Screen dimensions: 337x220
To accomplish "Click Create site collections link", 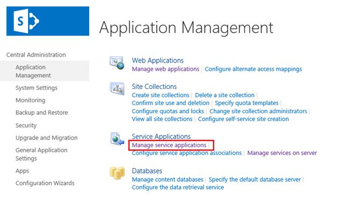I will [160, 95].
